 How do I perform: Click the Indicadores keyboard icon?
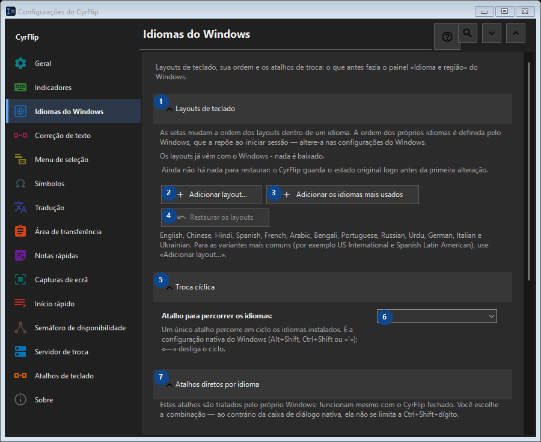20,87
